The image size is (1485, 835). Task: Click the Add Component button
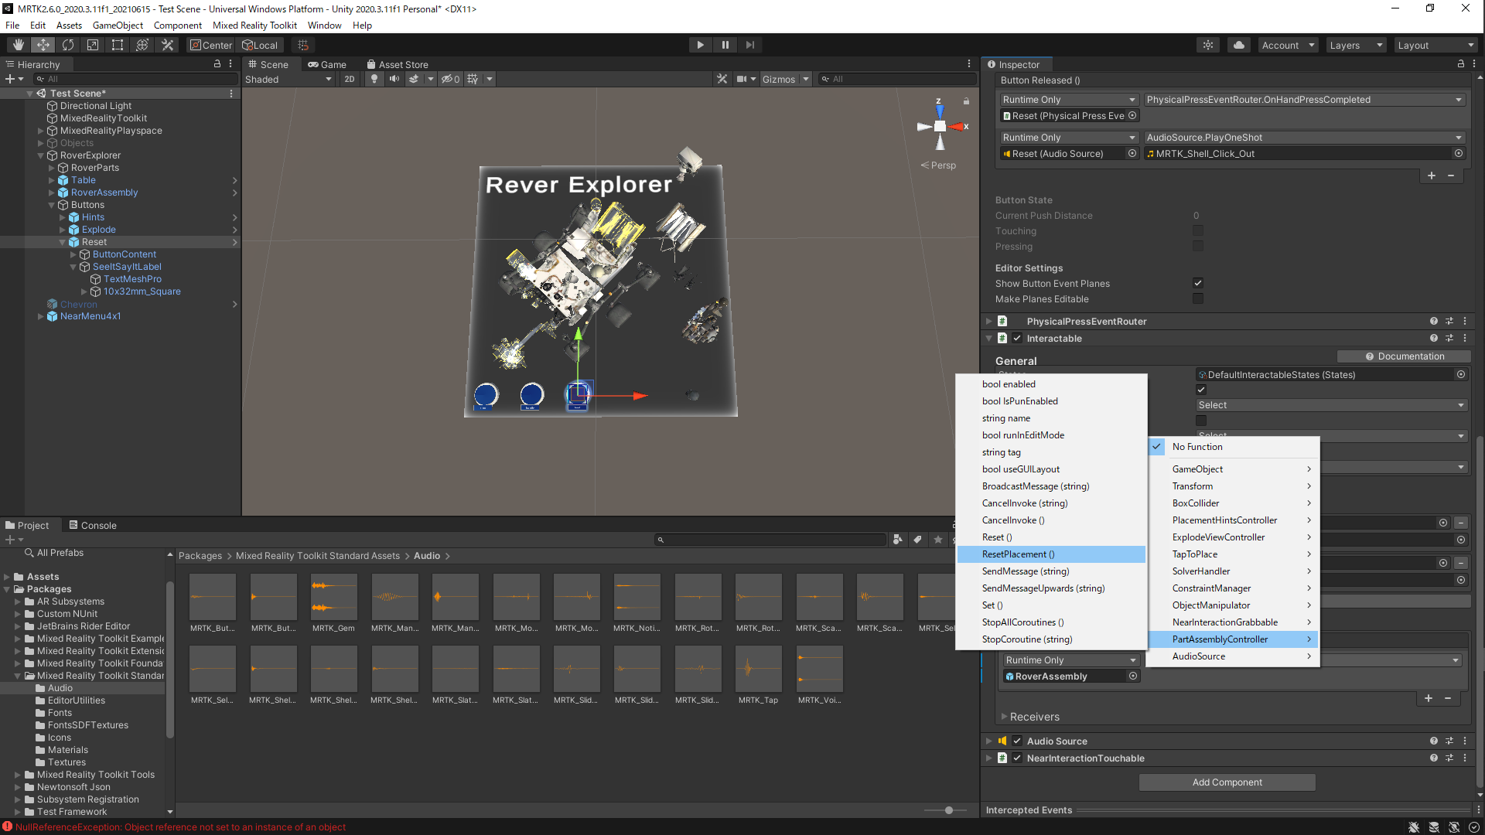pyautogui.click(x=1227, y=782)
